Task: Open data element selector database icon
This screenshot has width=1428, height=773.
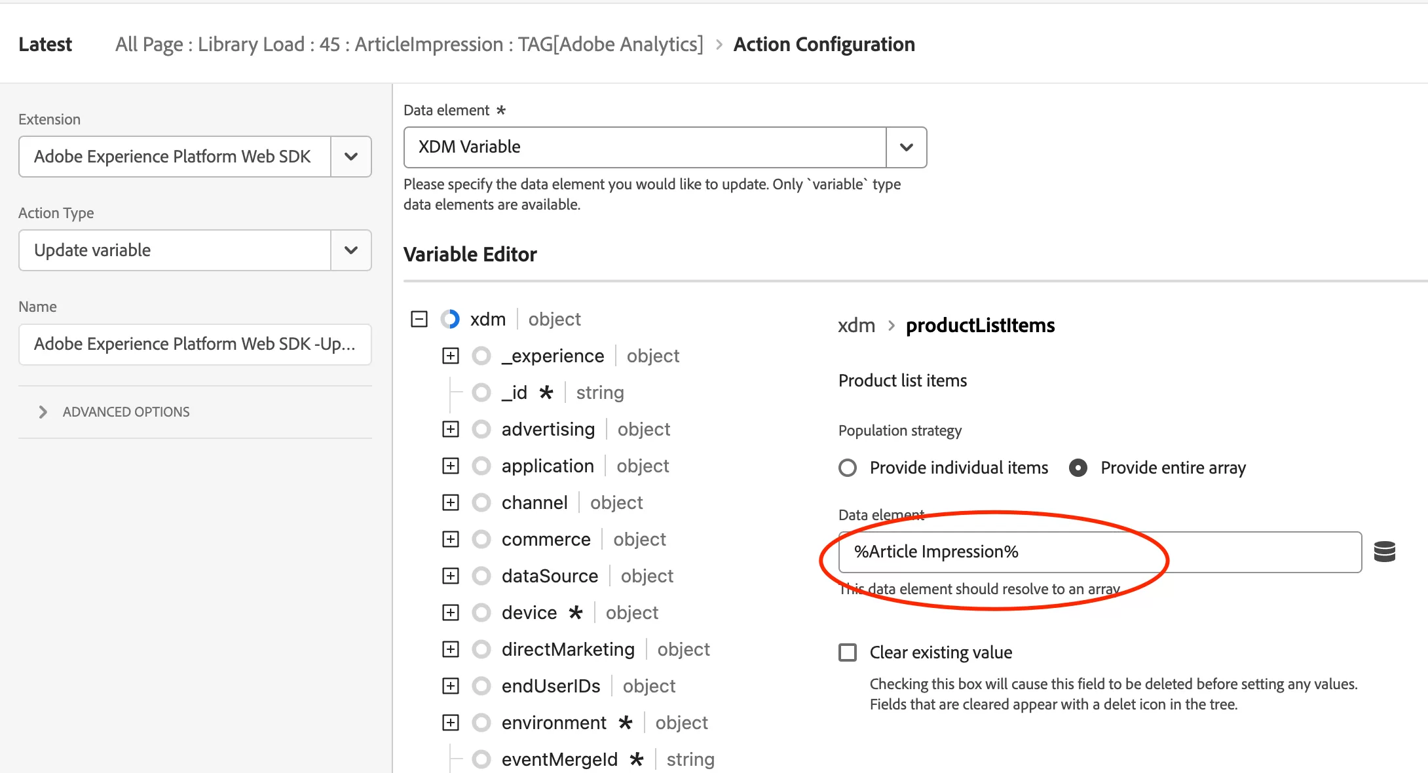Action: [1384, 552]
